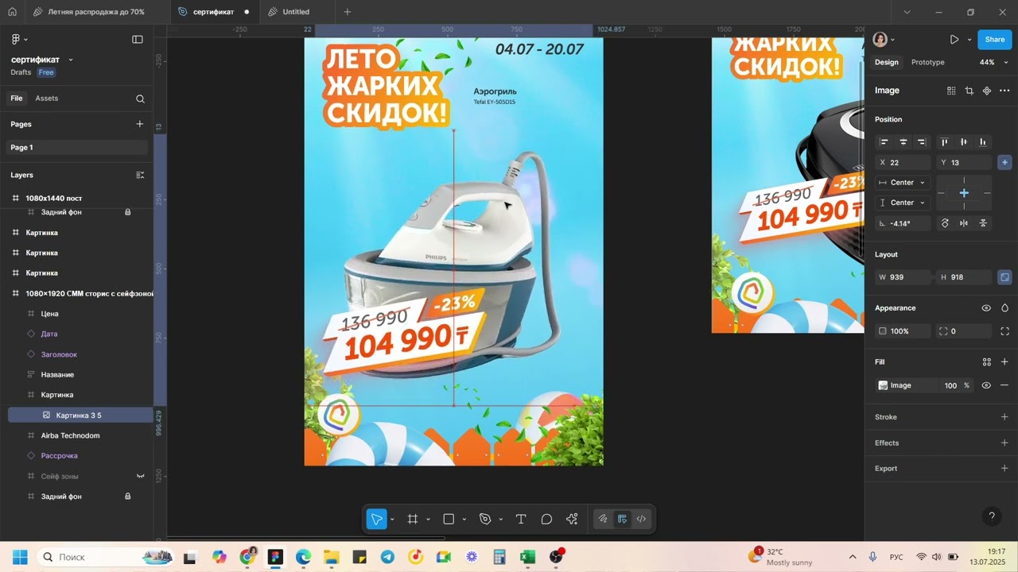Screen dimensions: 1018x572
Task: Toggle lock aspect ratio button
Action: pyautogui.click(x=1004, y=277)
